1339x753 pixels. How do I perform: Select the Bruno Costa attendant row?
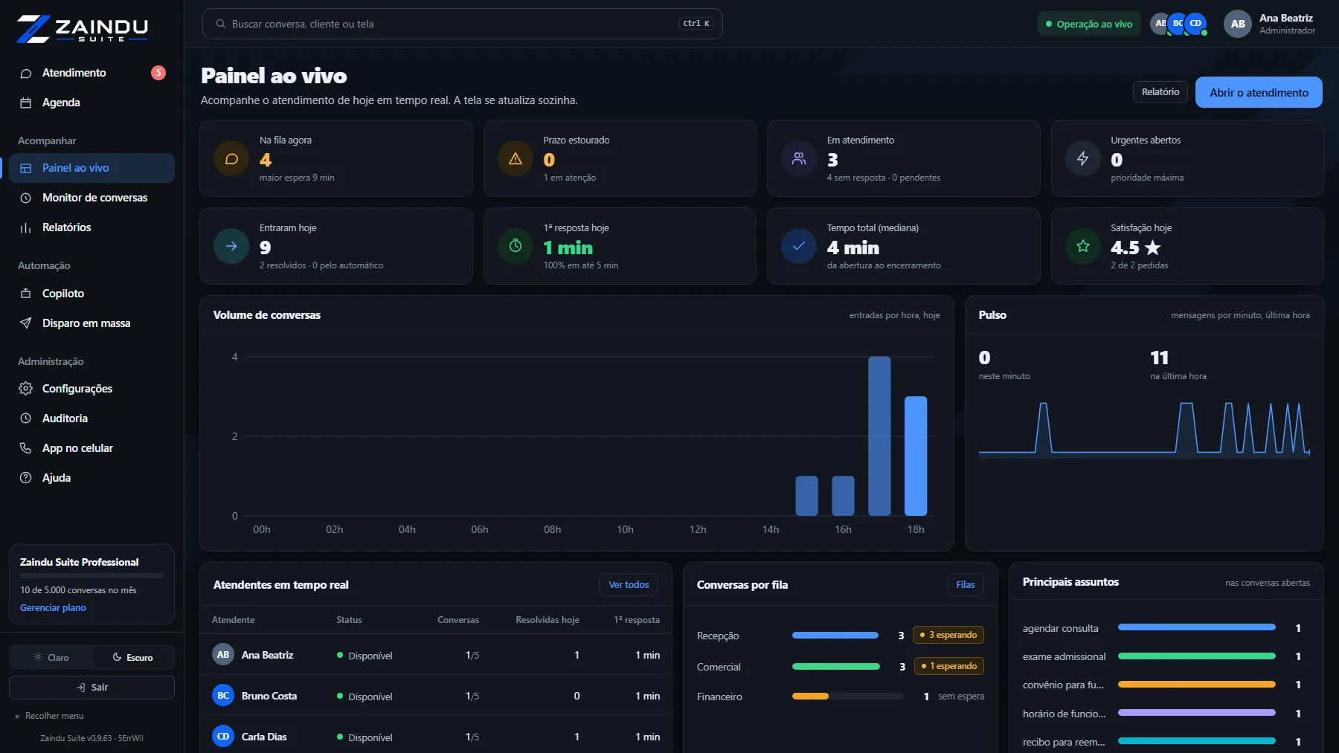point(436,696)
